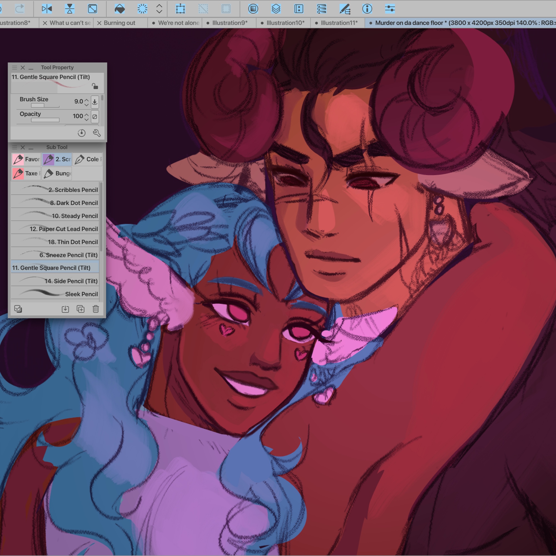Open sub tool detail wrench icon
This screenshot has height=556, width=556.
97,133
